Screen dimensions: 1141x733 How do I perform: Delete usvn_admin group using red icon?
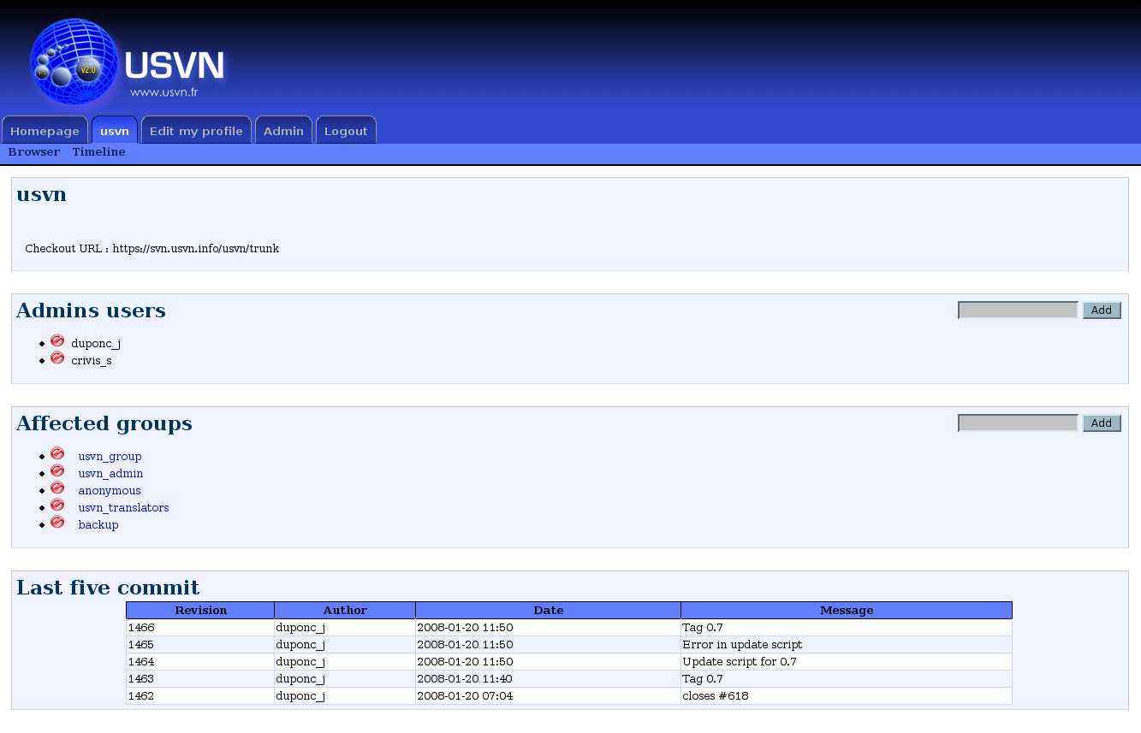click(57, 471)
